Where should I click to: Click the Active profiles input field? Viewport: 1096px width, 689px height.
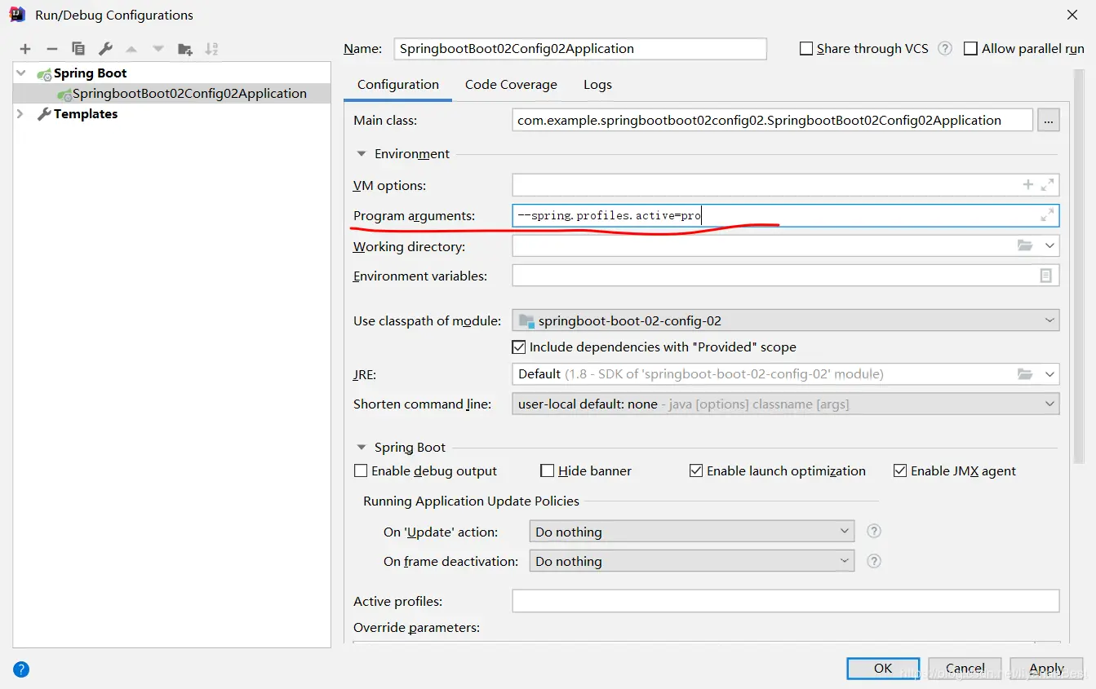pos(785,601)
